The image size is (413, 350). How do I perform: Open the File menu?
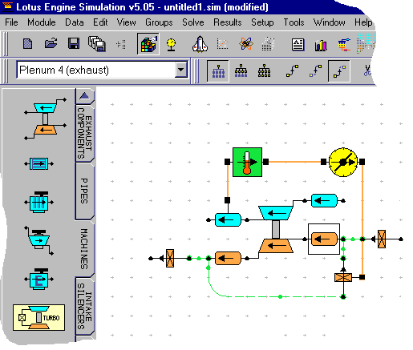(11, 22)
